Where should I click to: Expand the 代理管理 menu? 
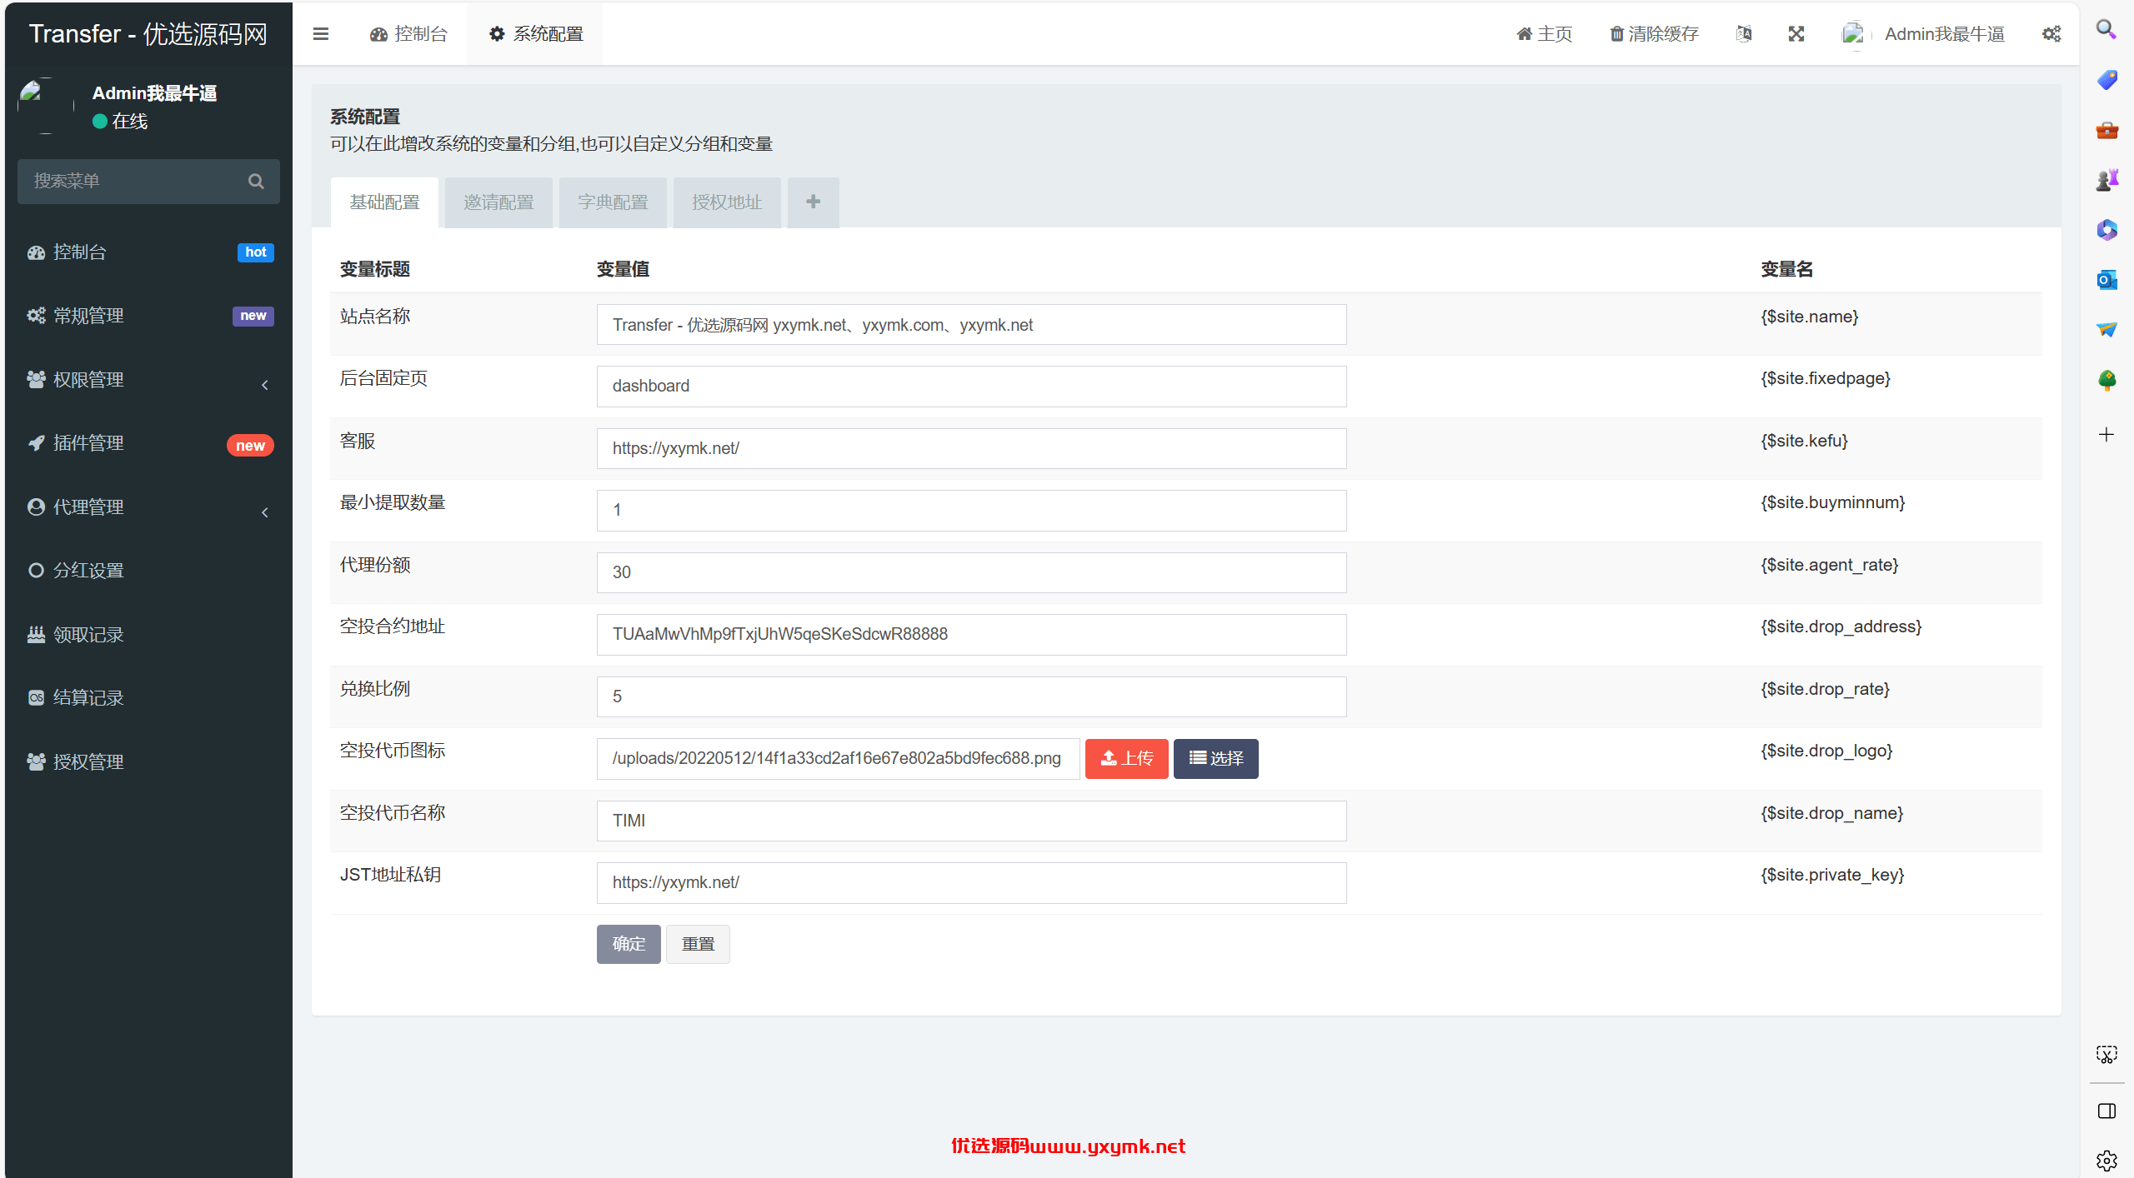(x=149, y=507)
